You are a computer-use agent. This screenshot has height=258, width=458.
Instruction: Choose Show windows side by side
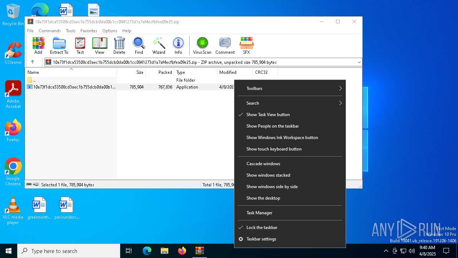point(290,187)
